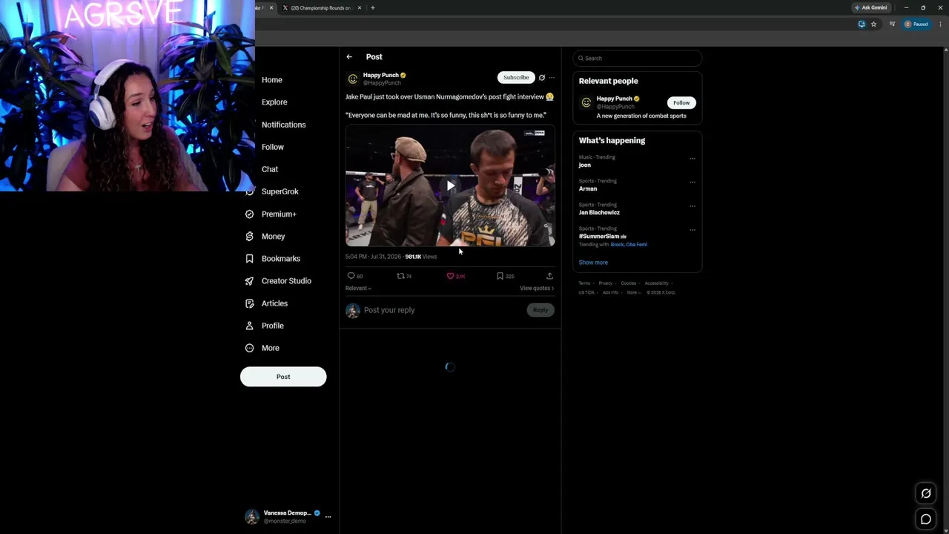
Task: Unlike the post with the heart icon
Action: tap(450, 276)
